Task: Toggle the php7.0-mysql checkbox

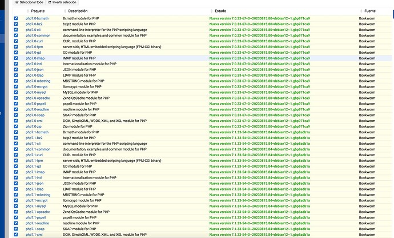Action: click(16, 92)
